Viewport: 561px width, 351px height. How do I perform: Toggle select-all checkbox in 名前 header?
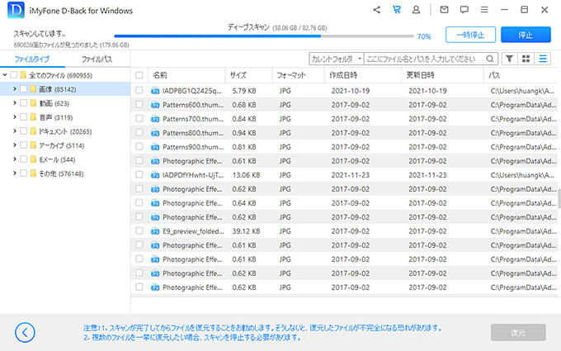[139, 75]
